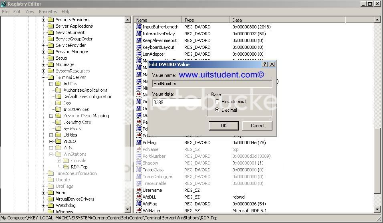Click the help question mark in dialog title

point(265,64)
